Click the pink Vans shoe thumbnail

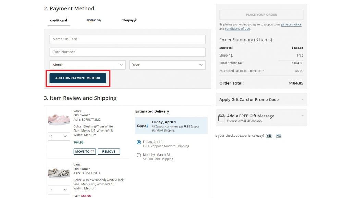(59, 119)
